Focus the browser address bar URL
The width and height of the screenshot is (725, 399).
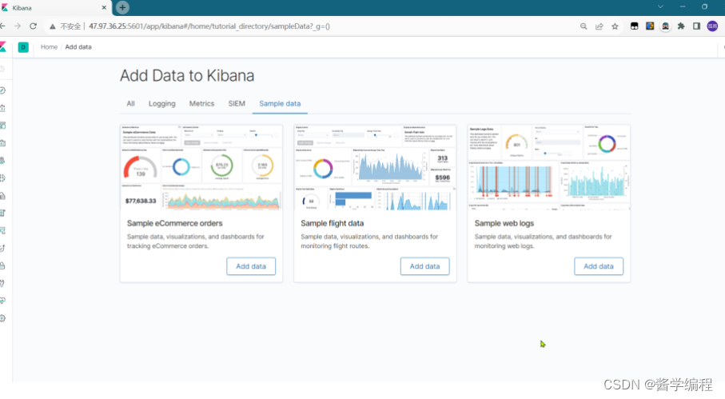click(209, 26)
